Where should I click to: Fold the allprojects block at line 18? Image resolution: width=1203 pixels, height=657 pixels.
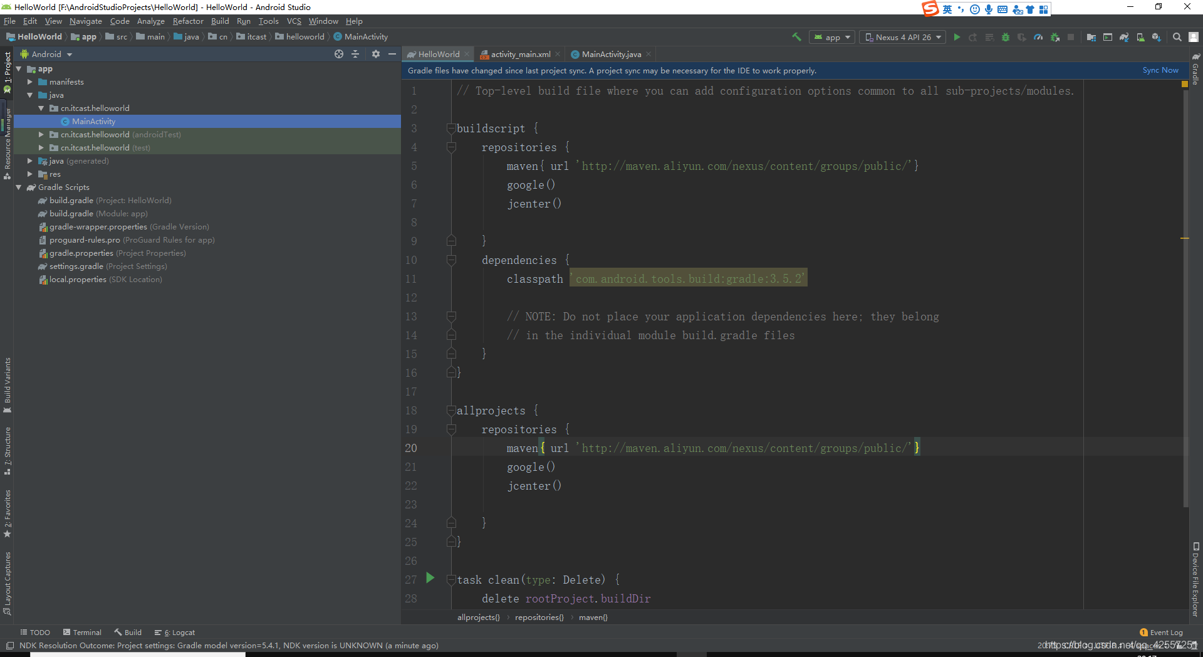click(x=451, y=411)
